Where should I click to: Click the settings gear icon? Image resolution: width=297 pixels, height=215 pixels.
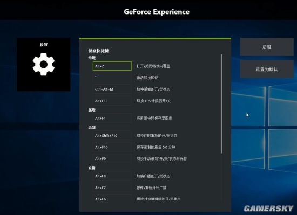point(44,65)
